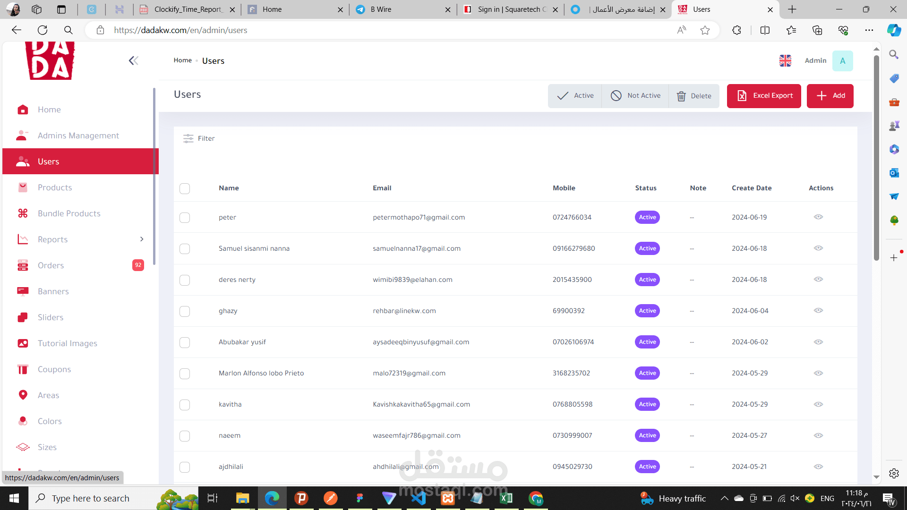Switch language via UK flag icon
Image resolution: width=907 pixels, height=510 pixels.
(x=785, y=61)
